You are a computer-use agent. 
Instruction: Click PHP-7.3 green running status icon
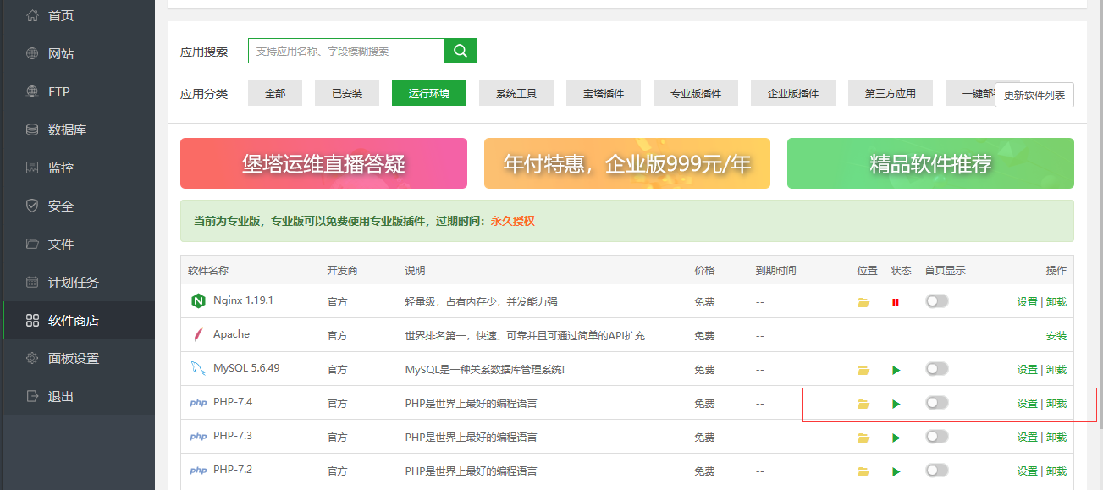click(896, 438)
